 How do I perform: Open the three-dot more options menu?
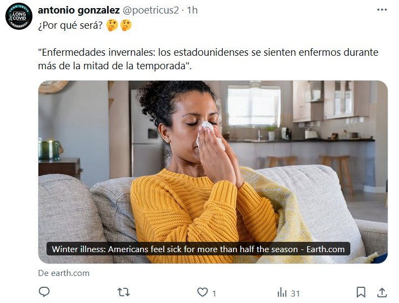[x=382, y=10]
